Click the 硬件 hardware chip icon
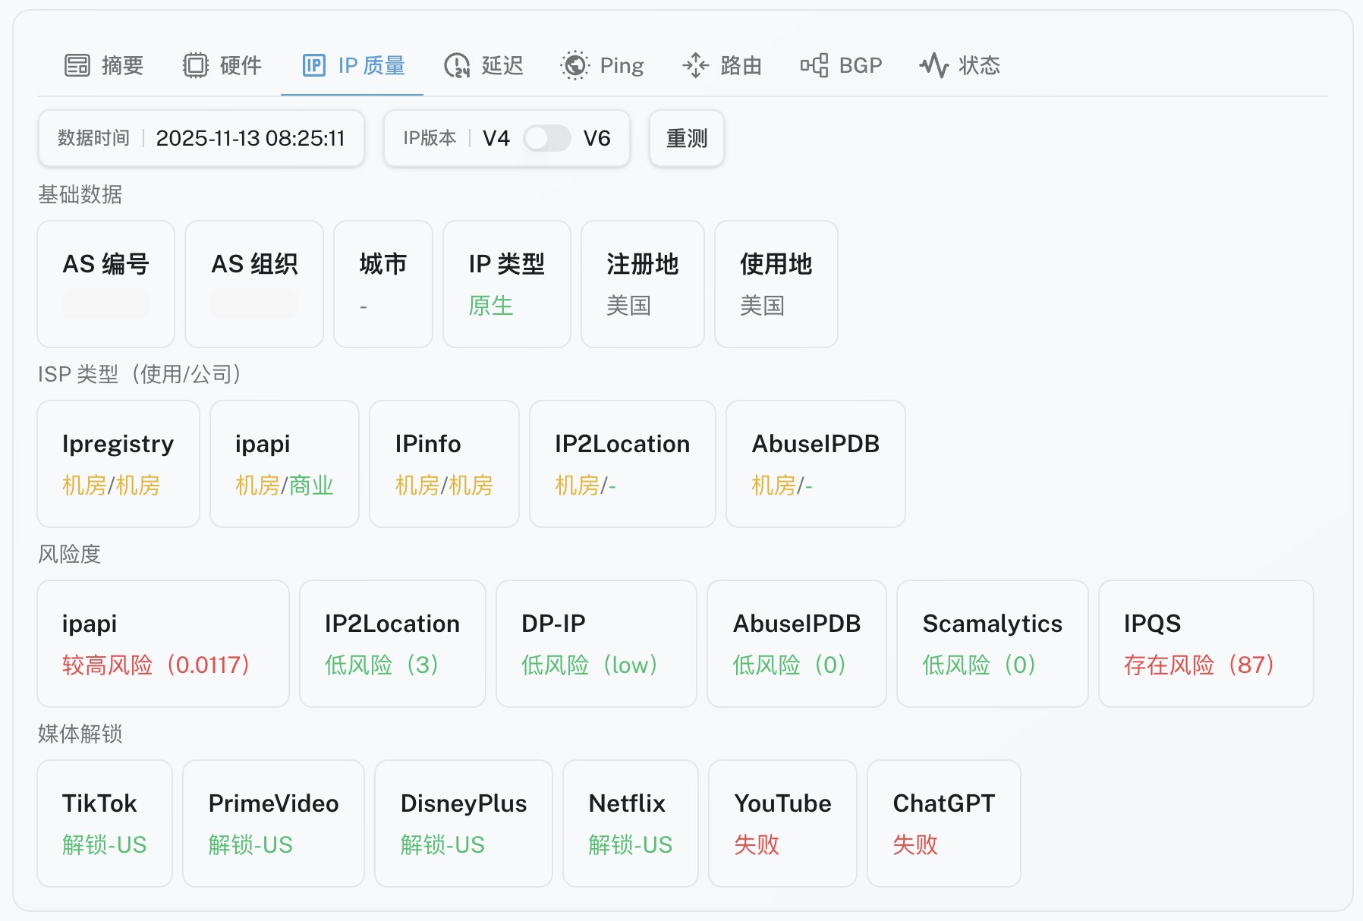The width and height of the screenshot is (1363, 921). coord(195,66)
